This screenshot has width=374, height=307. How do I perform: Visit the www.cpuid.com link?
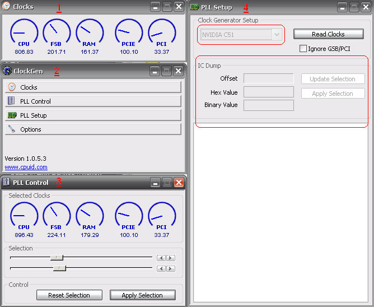click(x=26, y=167)
